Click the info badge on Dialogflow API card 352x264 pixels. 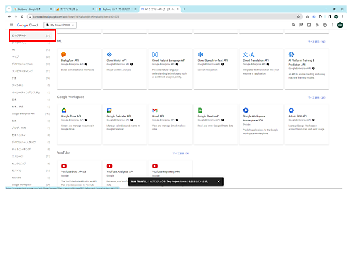coord(86,64)
